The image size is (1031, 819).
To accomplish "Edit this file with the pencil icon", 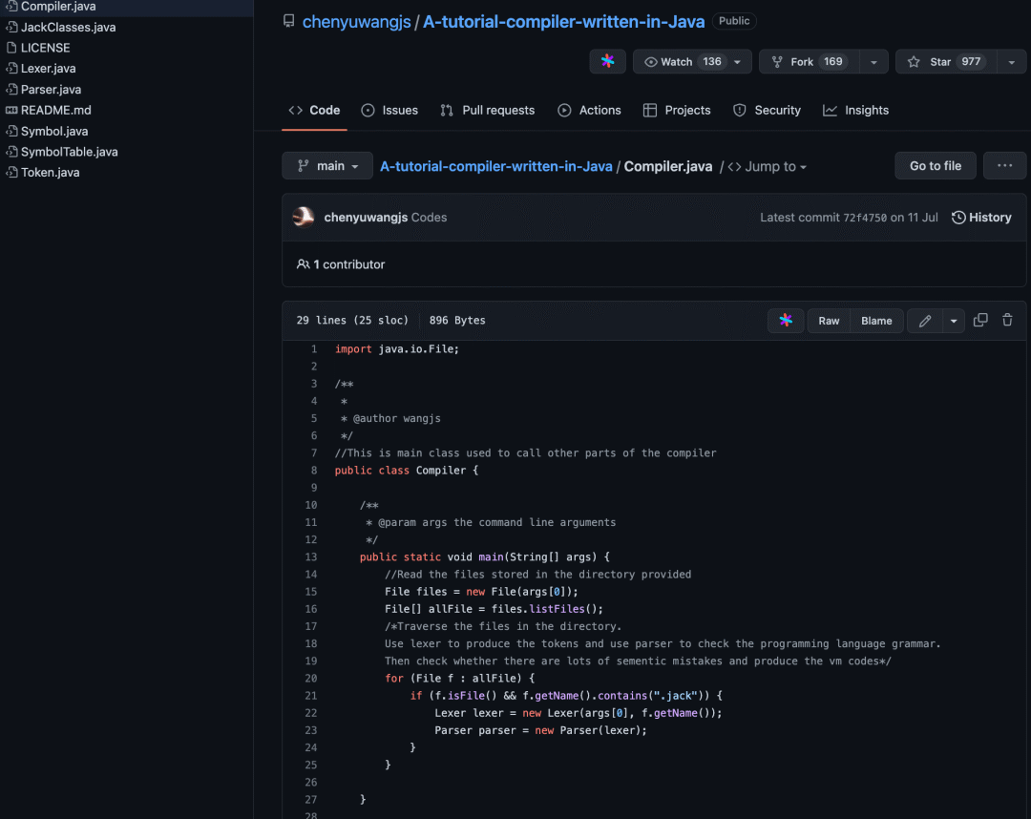I will pos(924,321).
